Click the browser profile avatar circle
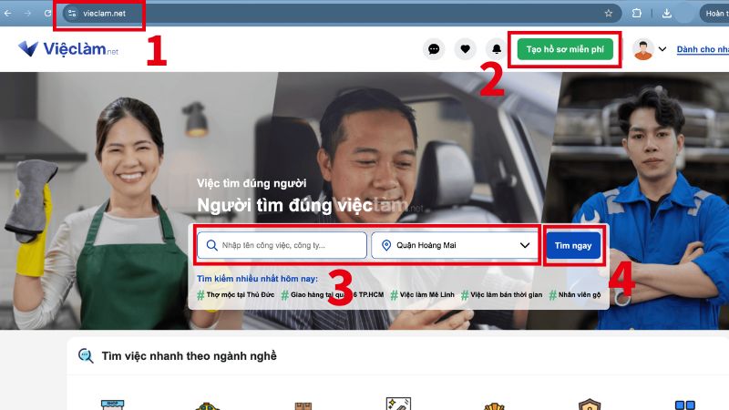Screen dimensions: 729x410 pyautogui.click(x=685, y=13)
